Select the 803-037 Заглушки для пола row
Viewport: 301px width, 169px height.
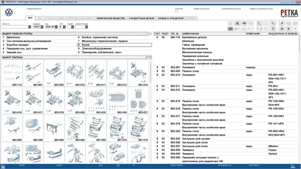(226, 146)
